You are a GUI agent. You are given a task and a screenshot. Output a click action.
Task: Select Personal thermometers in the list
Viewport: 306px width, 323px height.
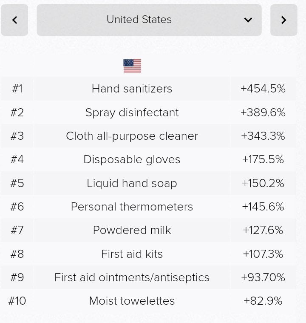(x=132, y=207)
